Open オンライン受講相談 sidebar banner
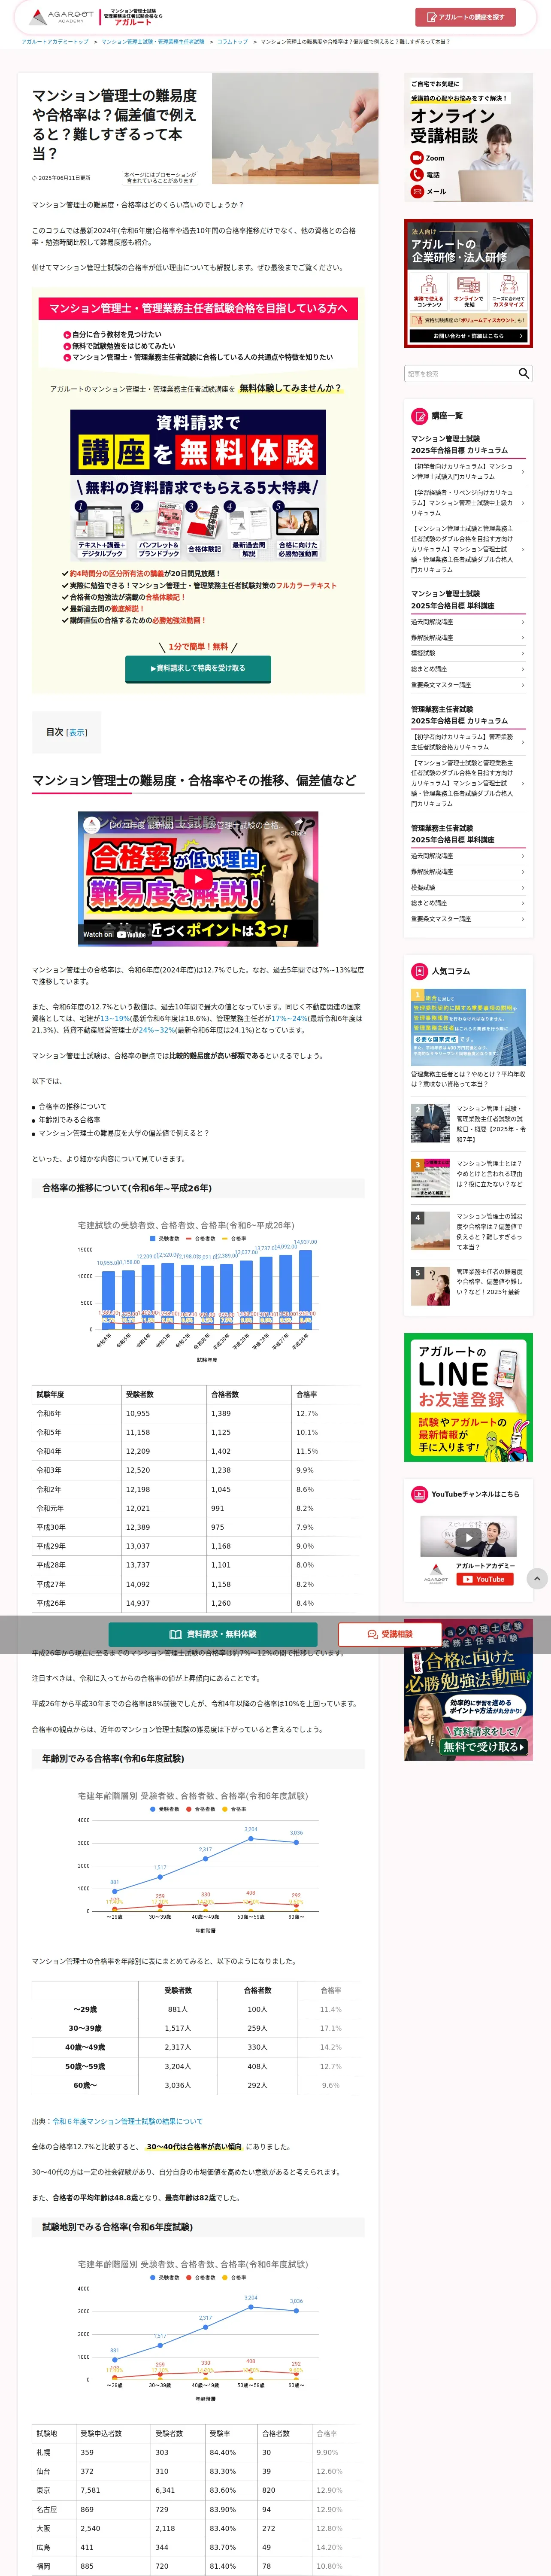The height and width of the screenshot is (2576, 551). point(468,138)
